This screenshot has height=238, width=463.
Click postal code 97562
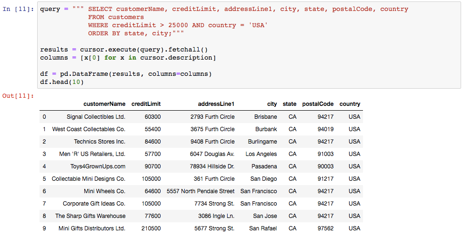pyautogui.click(x=326, y=228)
